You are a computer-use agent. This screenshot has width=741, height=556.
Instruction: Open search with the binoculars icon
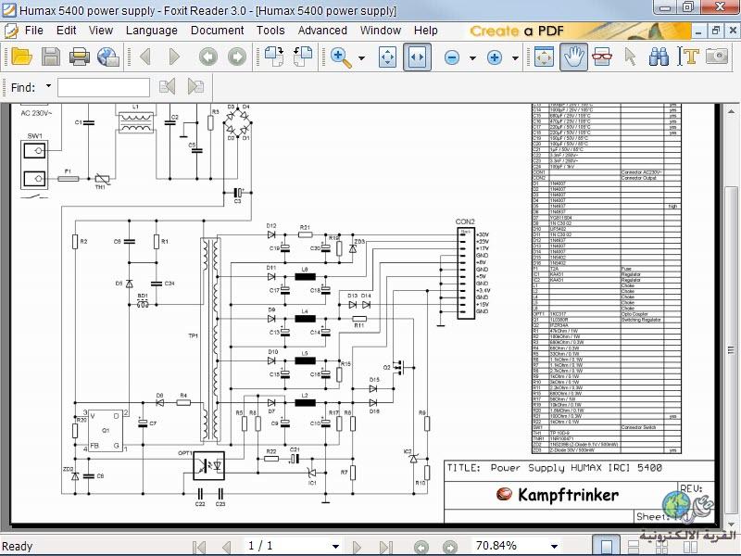pyautogui.click(x=659, y=57)
